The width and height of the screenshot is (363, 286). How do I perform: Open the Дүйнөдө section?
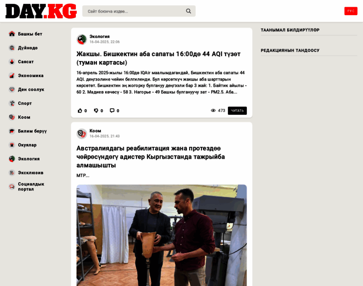pyautogui.click(x=28, y=48)
